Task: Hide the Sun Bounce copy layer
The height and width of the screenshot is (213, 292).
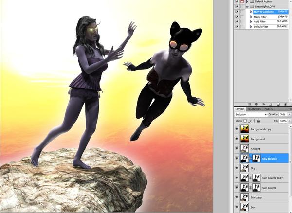Action: tap(237, 178)
